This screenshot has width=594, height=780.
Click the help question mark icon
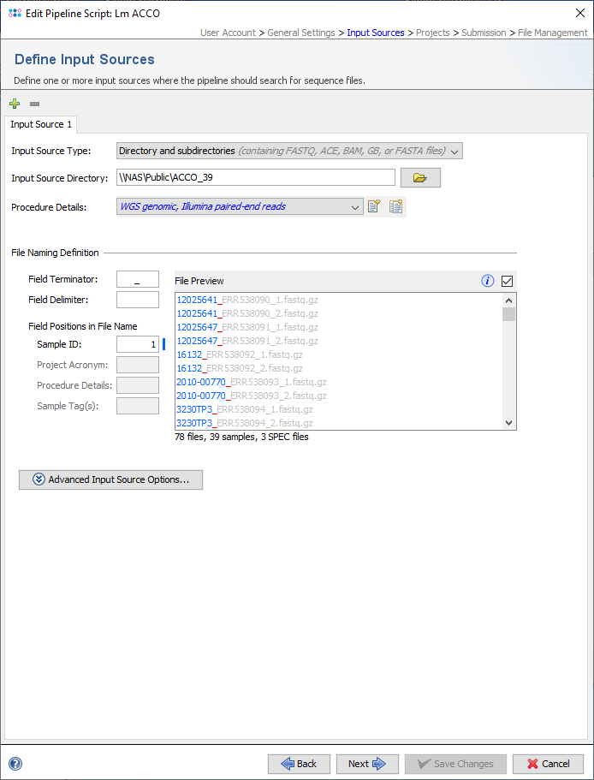coord(15,764)
